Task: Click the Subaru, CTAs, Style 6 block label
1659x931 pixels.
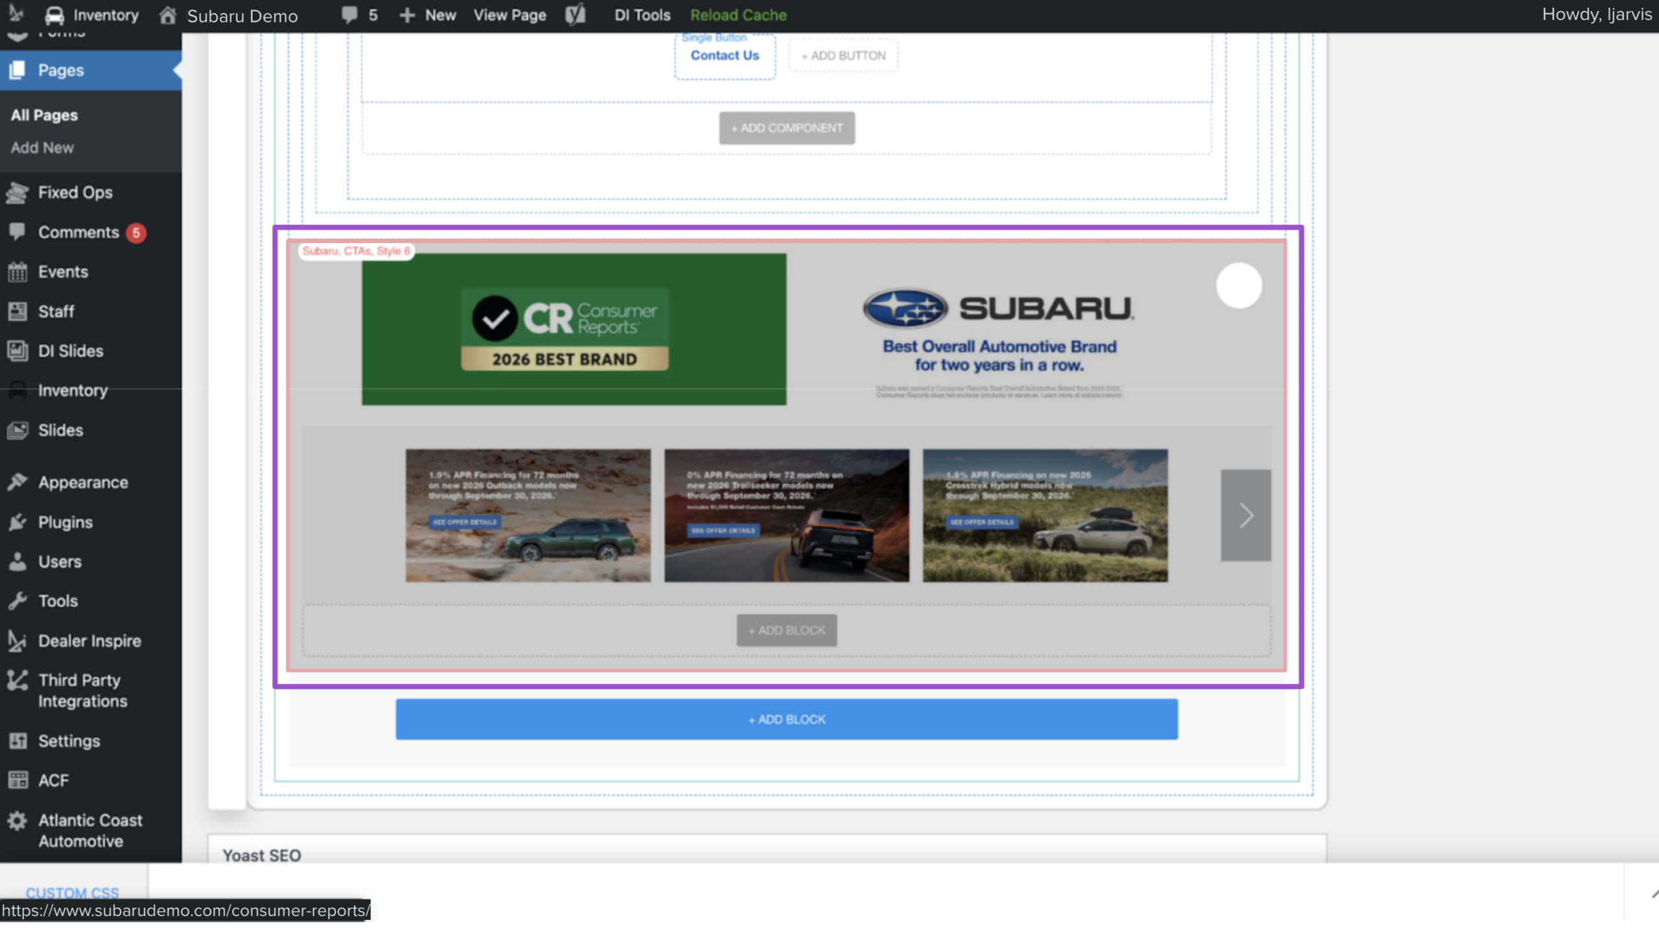Action: tap(356, 251)
